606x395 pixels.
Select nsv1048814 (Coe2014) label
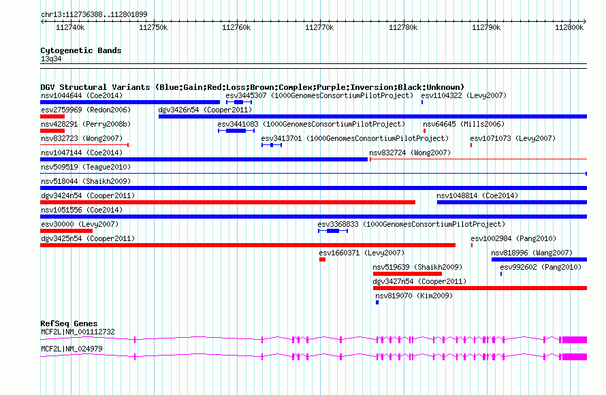[x=477, y=195]
